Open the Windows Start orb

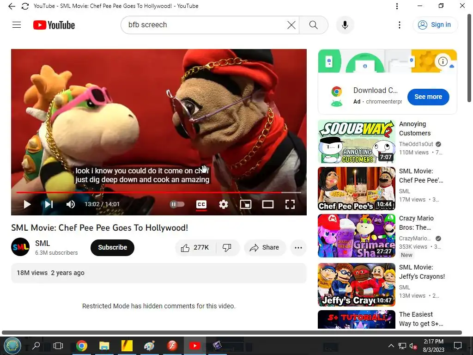pos(12,345)
